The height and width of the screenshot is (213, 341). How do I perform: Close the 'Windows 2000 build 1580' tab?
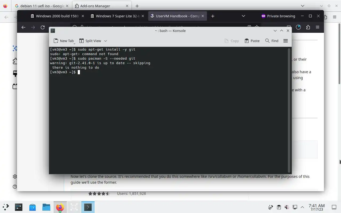pos(83,16)
